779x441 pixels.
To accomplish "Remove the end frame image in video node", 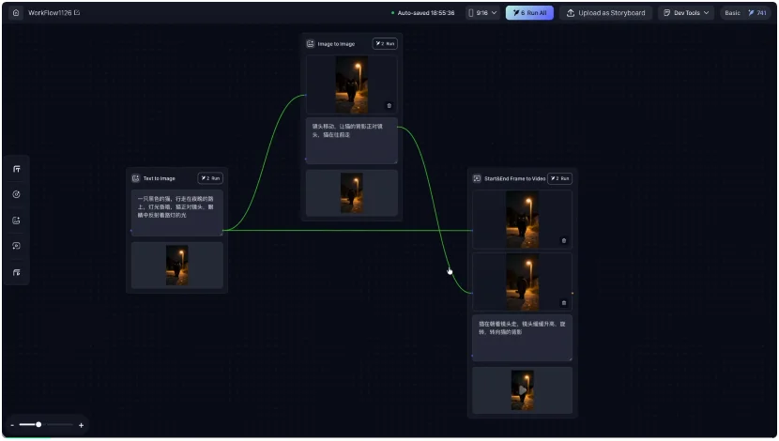I will coord(564,302).
